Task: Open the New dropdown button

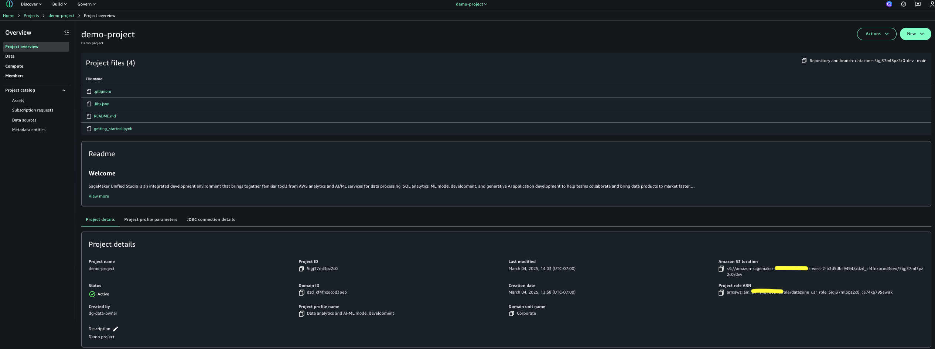Action: (915, 34)
